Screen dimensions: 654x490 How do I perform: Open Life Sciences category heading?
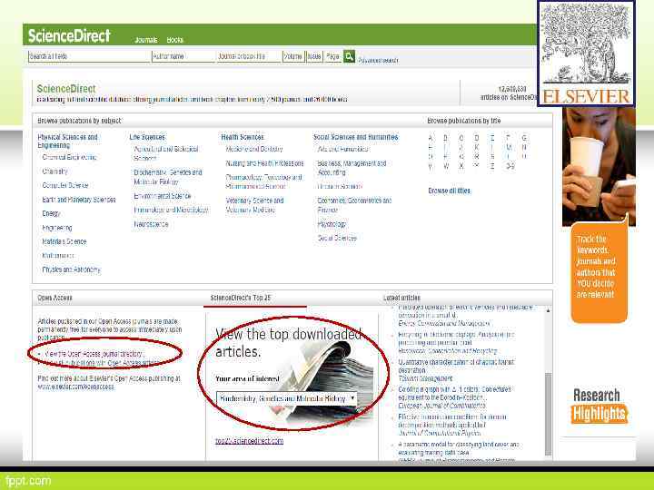coord(147,137)
